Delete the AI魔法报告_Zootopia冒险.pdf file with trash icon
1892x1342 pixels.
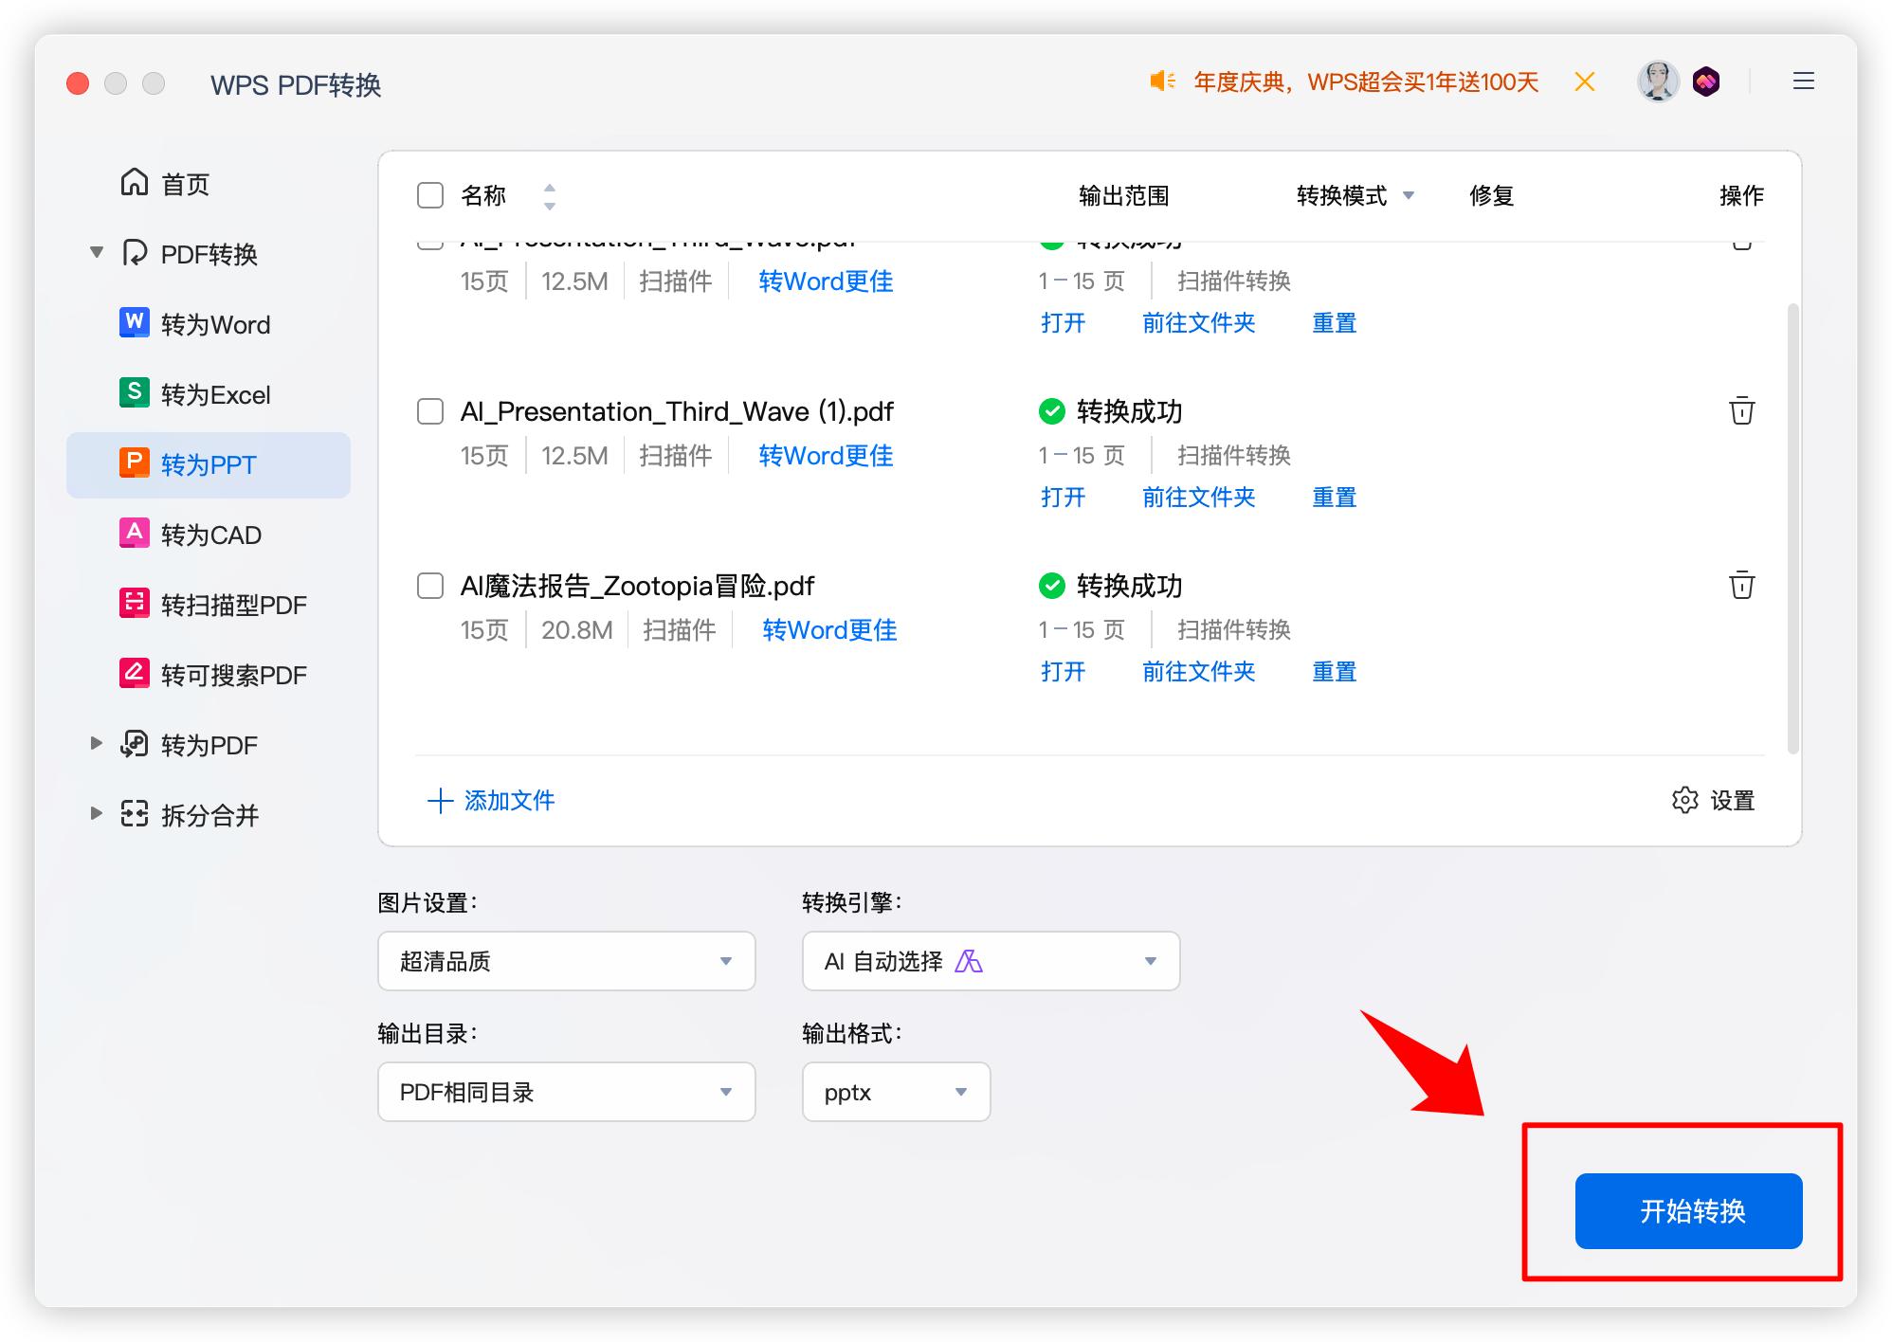click(1741, 586)
